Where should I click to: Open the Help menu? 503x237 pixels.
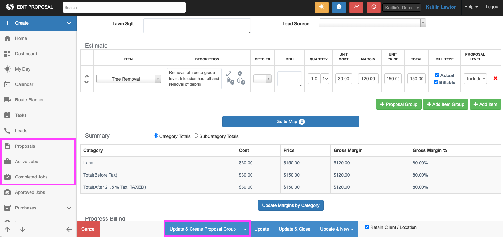point(471,7)
